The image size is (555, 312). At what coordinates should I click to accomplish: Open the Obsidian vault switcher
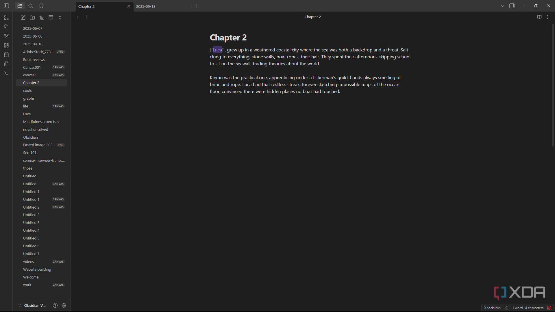tap(32, 305)
